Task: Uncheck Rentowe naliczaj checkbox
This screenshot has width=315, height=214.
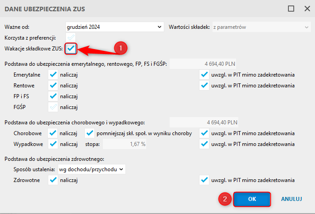Action: point(53,86)
